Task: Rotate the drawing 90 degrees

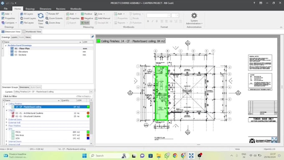Action: click(52, 14)
